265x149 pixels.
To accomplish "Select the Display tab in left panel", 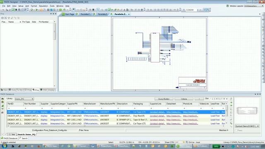I will click(x=51, y=90).
